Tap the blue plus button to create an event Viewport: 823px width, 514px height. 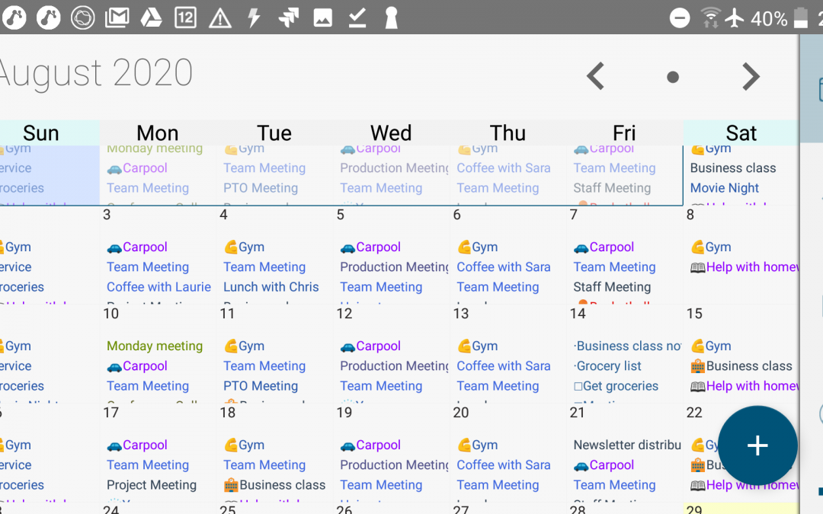757,445
